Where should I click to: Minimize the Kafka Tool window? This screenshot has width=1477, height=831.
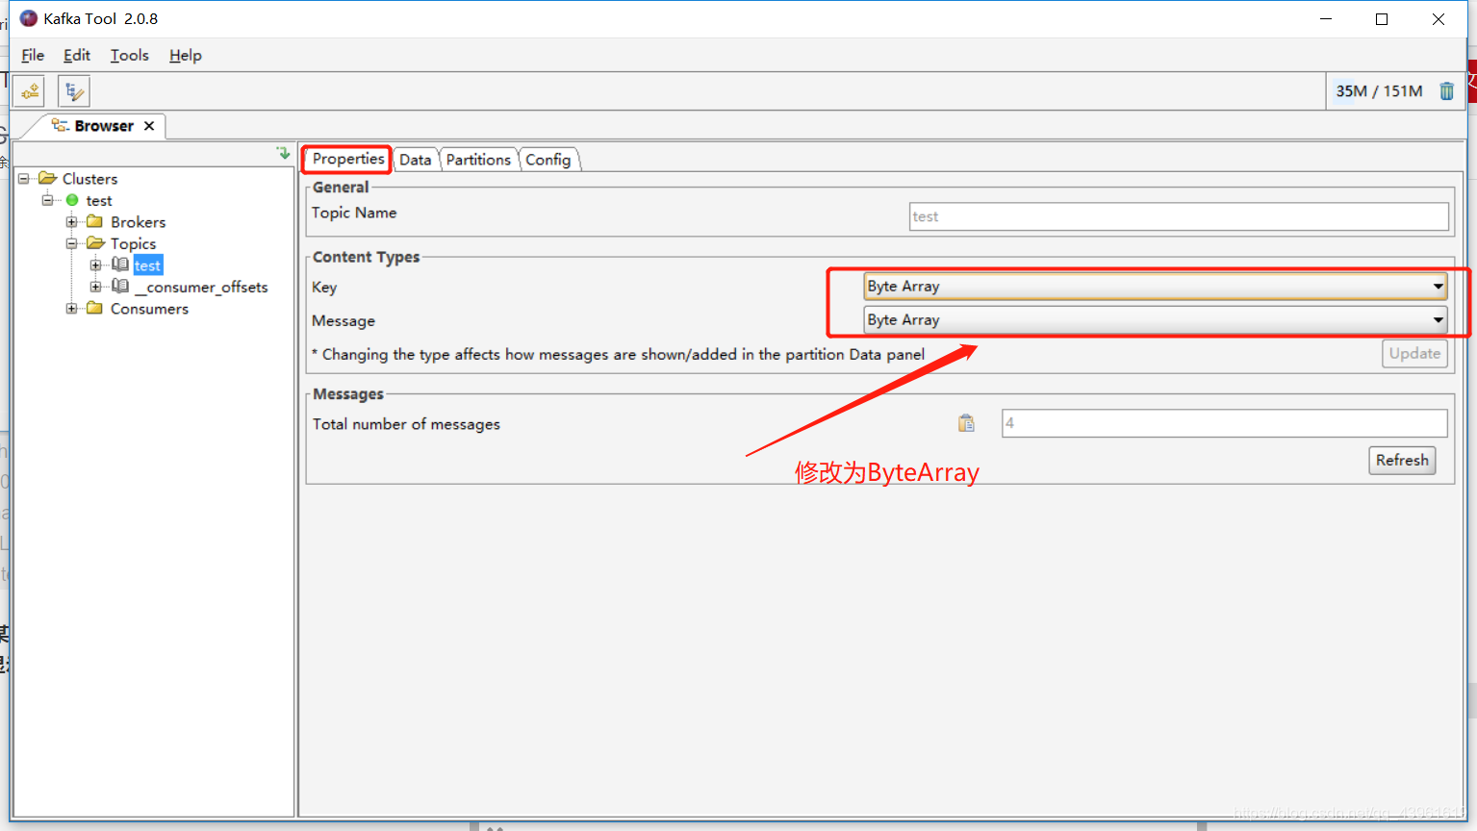coord(1326,19)
